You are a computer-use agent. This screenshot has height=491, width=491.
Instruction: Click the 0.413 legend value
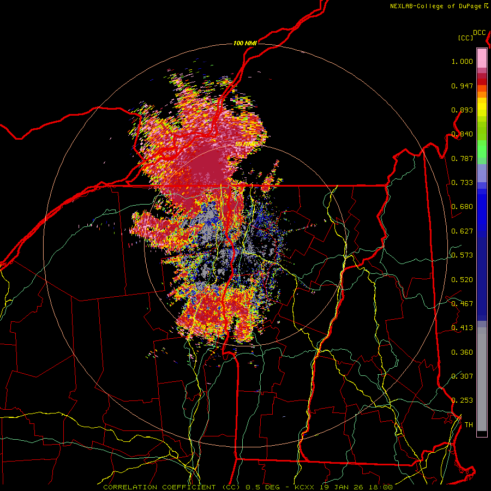[x=462, y=328]
